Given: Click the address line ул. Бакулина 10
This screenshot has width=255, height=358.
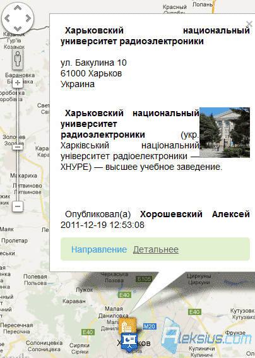Looking at the screenshot, I should (93, 63).
